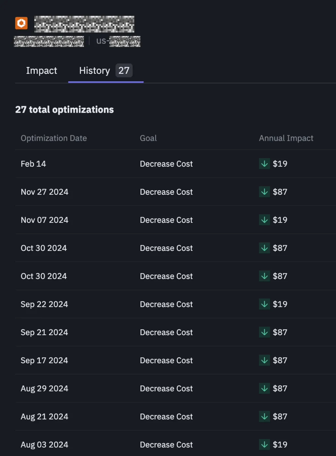Sort by the Optimization Date column header

point(54,138)
